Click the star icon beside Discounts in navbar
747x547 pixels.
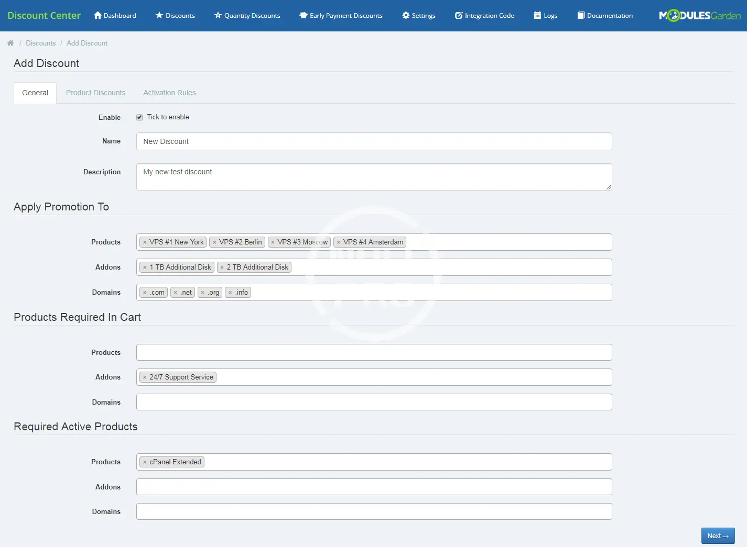click(x=159, y=15)
